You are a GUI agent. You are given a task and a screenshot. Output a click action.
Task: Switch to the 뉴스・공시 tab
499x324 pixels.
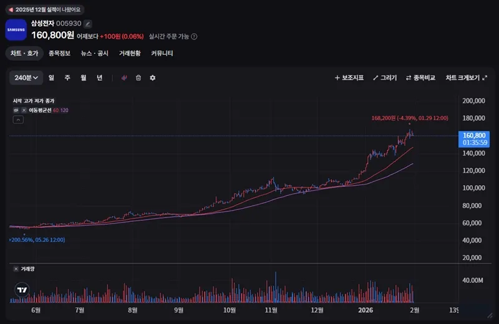point(94,54)
